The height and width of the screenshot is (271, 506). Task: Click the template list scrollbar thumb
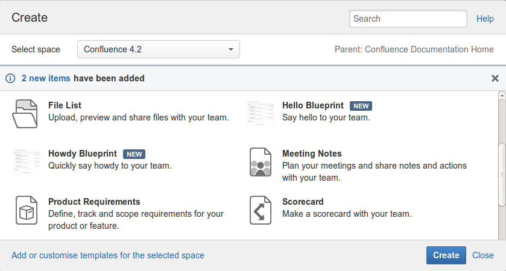(x=502, y=175)
